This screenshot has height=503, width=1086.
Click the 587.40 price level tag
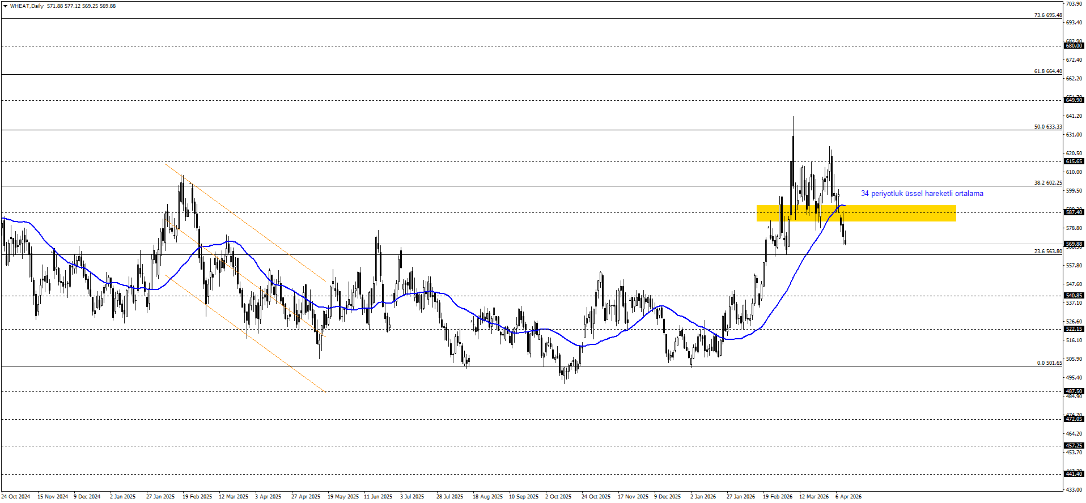pyautogui.click(x=1074, y=212)
